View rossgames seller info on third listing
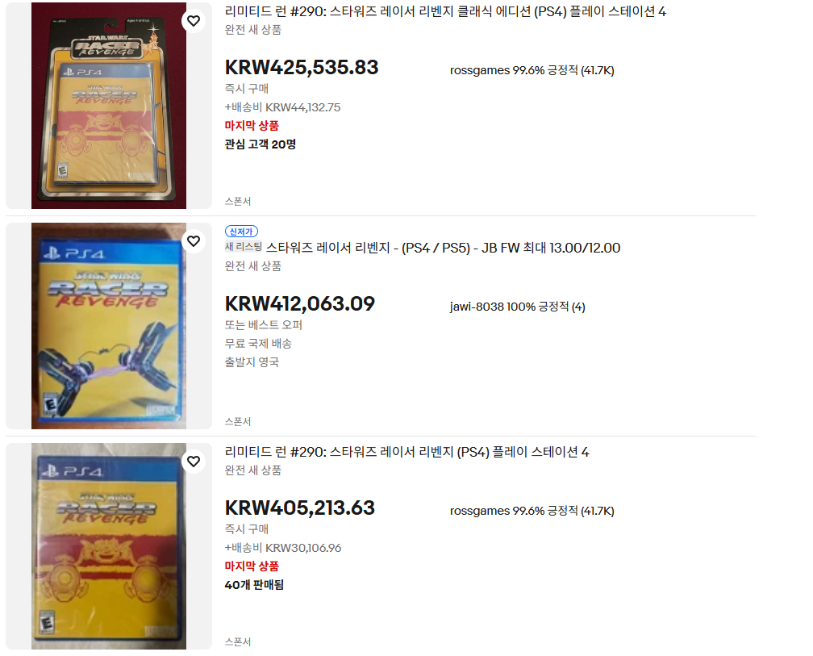The image size is (813, 656). [x=532, y=511]
